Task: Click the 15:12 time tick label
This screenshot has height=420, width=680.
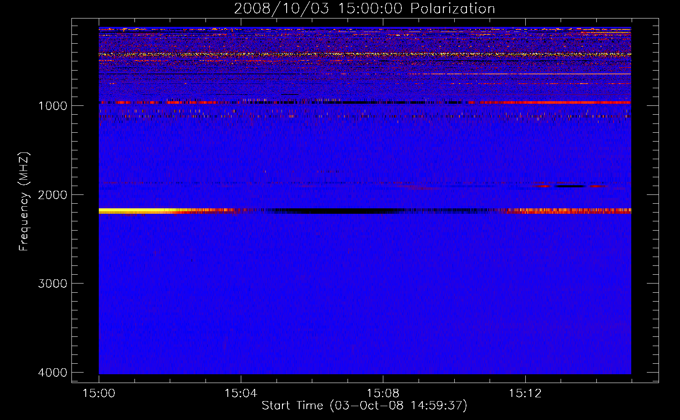Action: tap(525, 394)
